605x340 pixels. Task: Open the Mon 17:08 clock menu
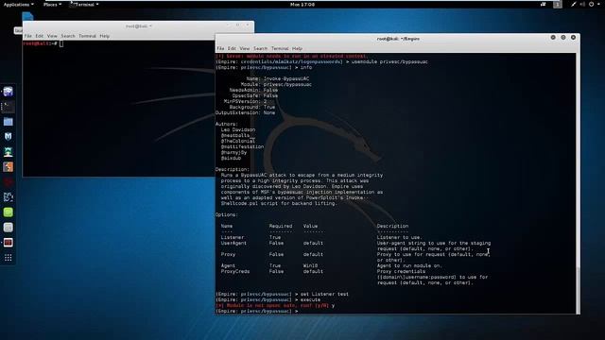click(302, 4)
